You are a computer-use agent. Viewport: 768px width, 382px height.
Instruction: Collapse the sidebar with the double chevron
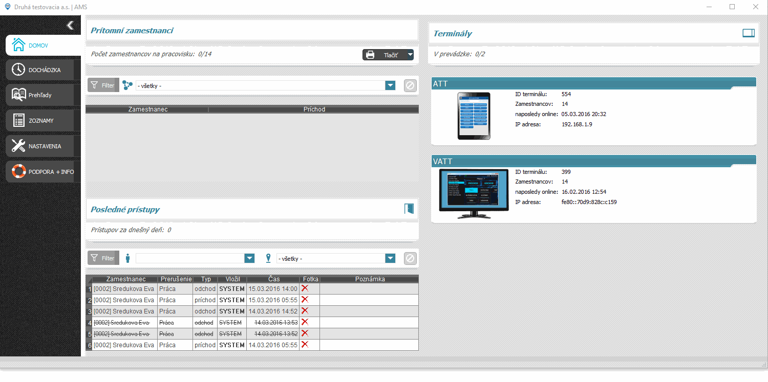[x=70, y=26]
